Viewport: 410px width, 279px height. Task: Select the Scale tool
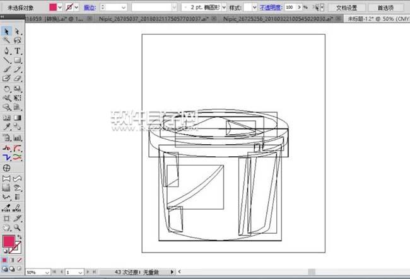pos(17,89)
